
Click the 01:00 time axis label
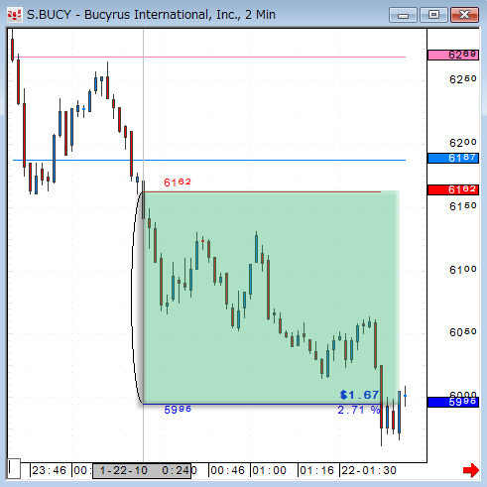[x=269, y=470]
